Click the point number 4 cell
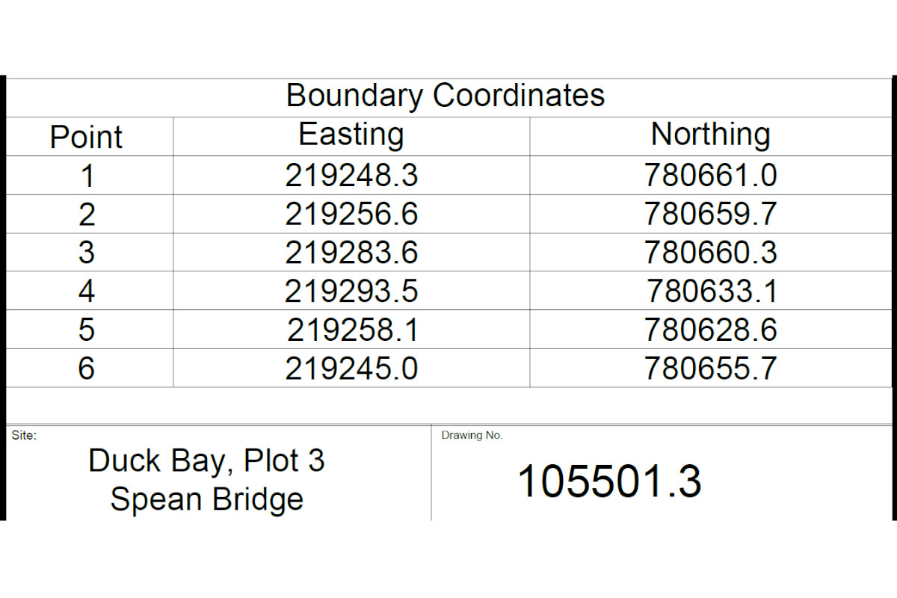 click(87, 292)
